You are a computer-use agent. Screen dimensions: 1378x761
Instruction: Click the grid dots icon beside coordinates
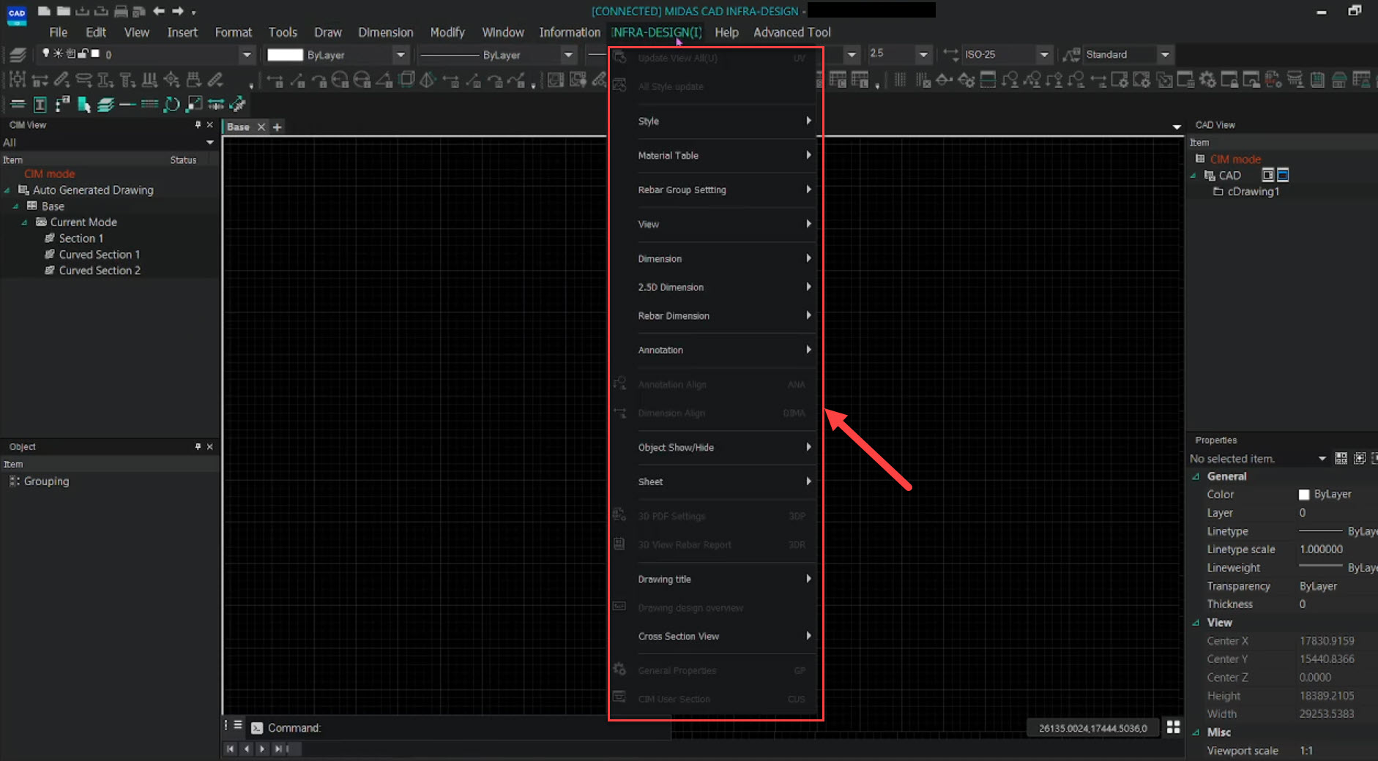pos(1173,727)
